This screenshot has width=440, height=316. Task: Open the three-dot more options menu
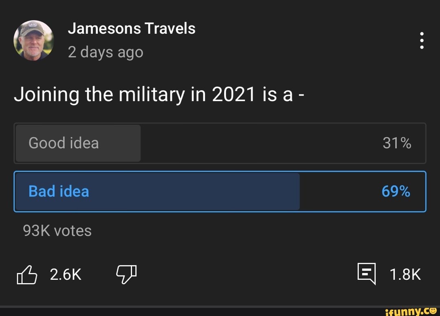pyautogui.click(x=422, y=41)
